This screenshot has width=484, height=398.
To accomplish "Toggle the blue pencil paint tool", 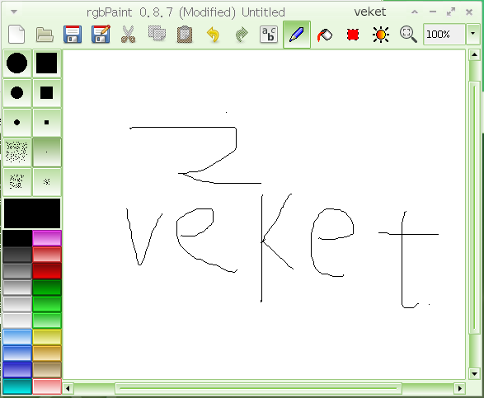I will coord(297,35).
